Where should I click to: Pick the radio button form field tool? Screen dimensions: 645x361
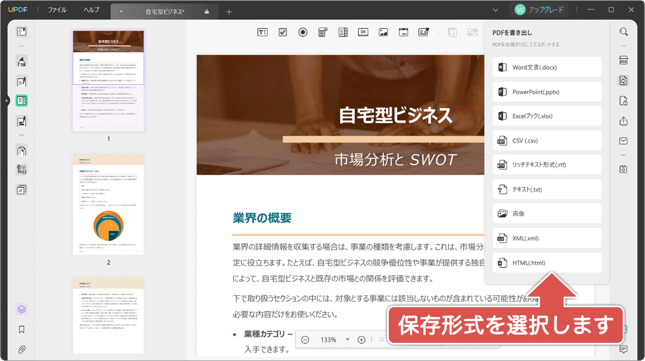tap(303, 32)
